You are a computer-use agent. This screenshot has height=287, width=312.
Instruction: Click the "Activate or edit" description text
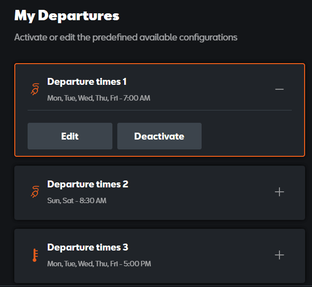126,37
